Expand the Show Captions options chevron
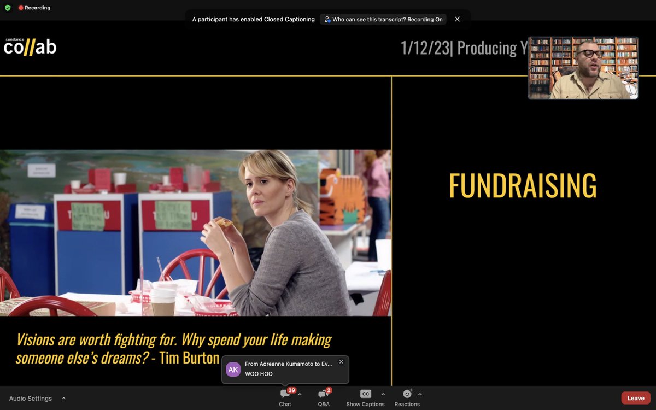This screenshot has height=410, width=656. coord(383,394)
